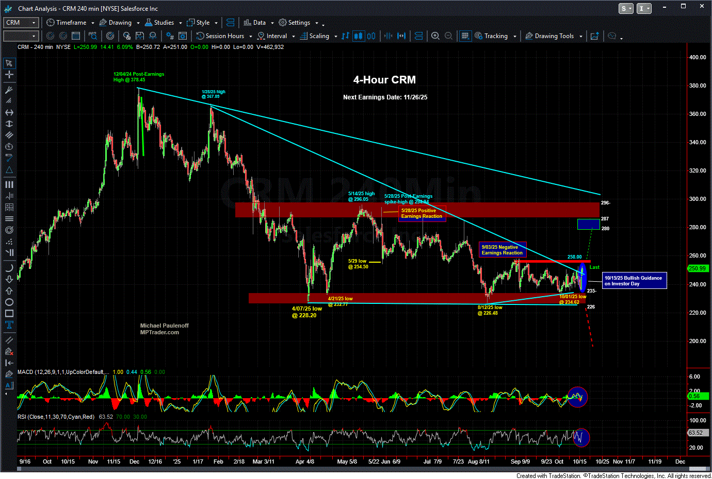The image size is (712, 479).
Task: Toggle the data grid tracking button
Action: 465,36
